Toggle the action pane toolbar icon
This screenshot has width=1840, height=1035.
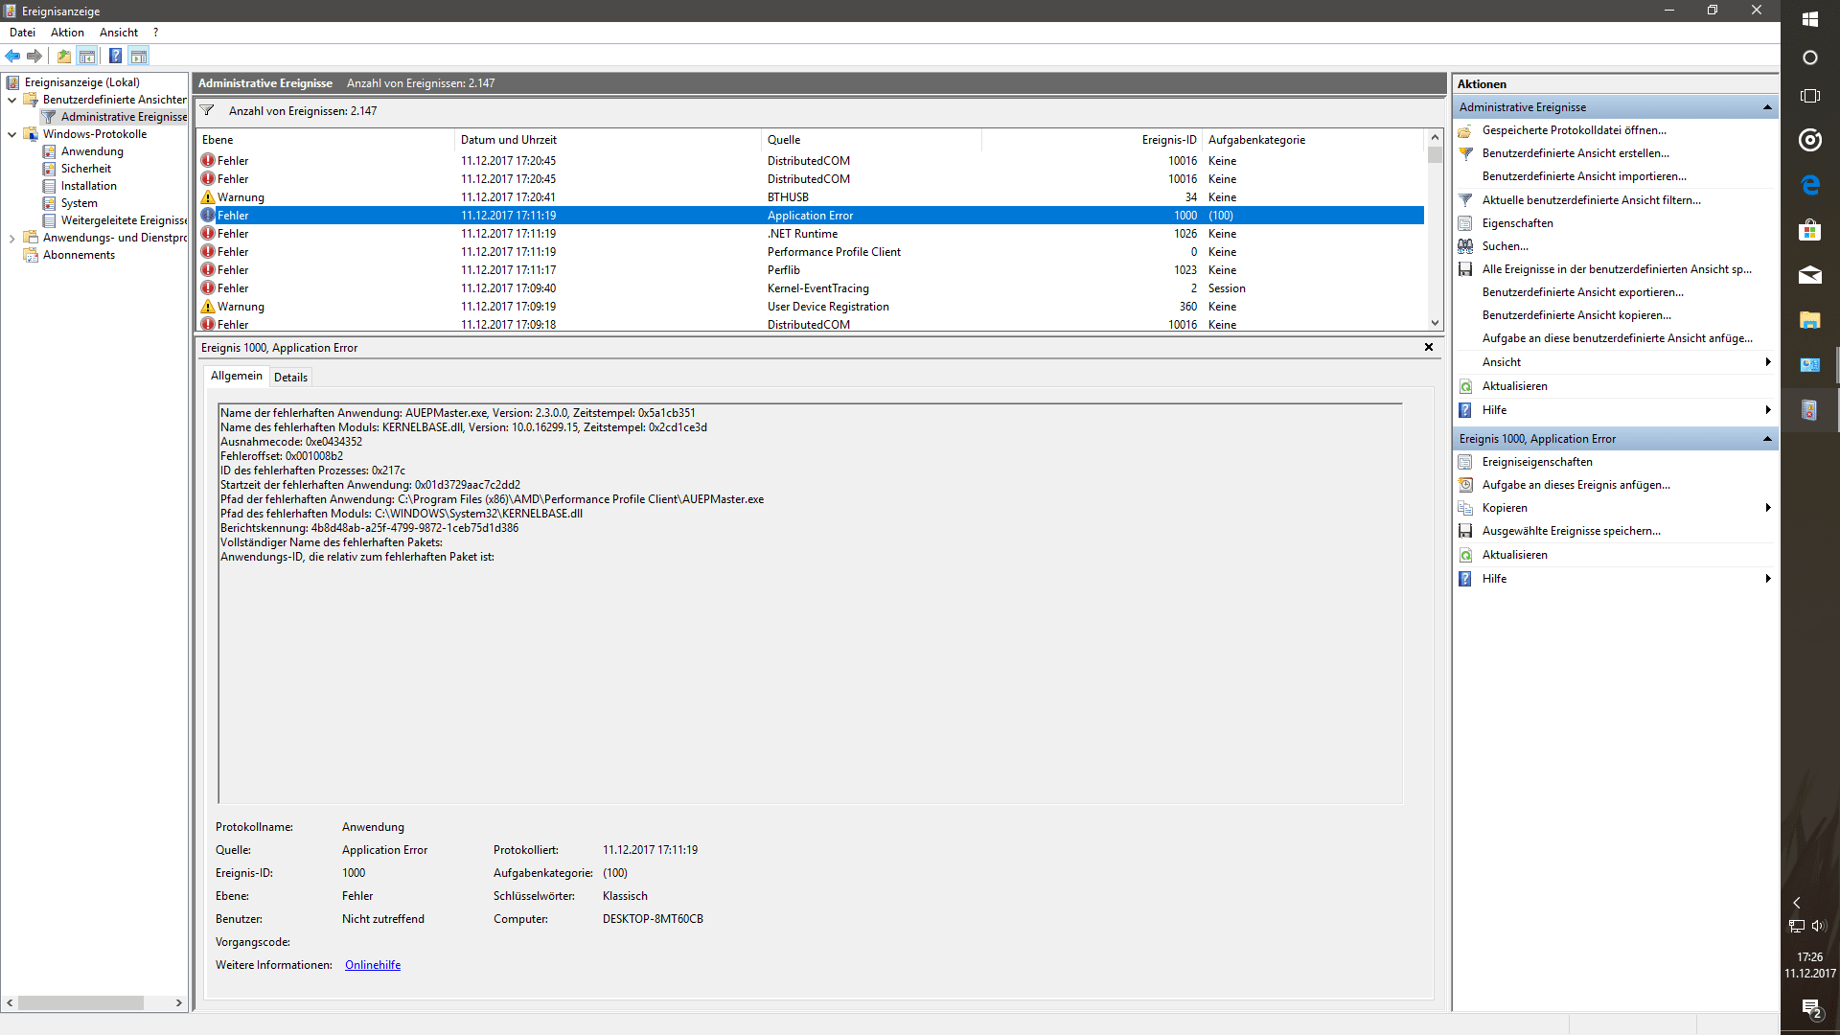[x=139, y=56]
